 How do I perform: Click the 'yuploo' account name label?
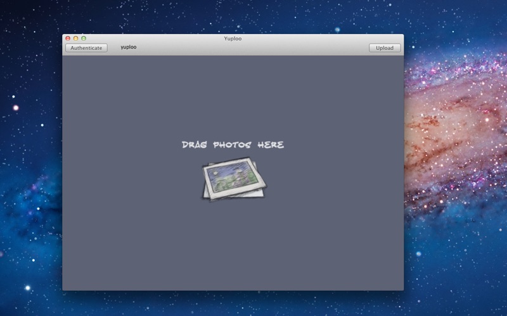[x=129, y=47]
